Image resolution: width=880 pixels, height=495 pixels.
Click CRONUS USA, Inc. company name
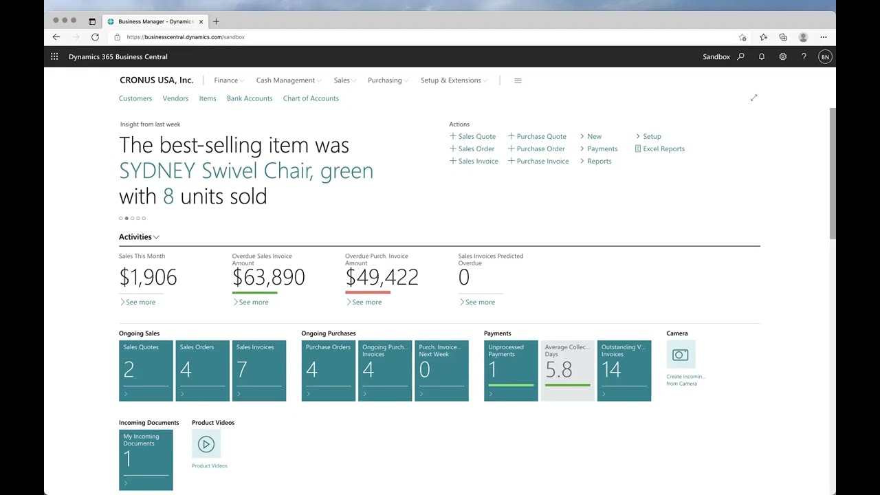157,80
